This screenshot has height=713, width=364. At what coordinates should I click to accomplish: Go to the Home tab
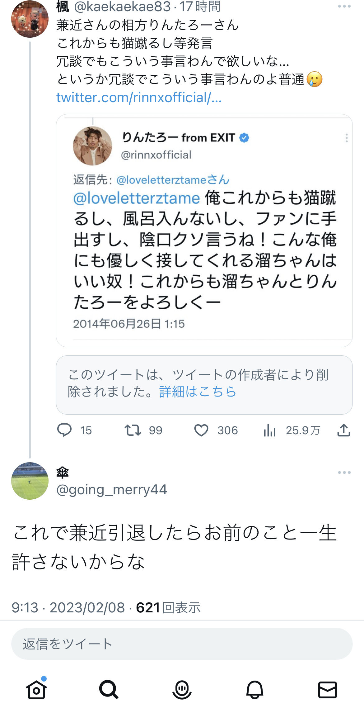[x=36, y=690]
